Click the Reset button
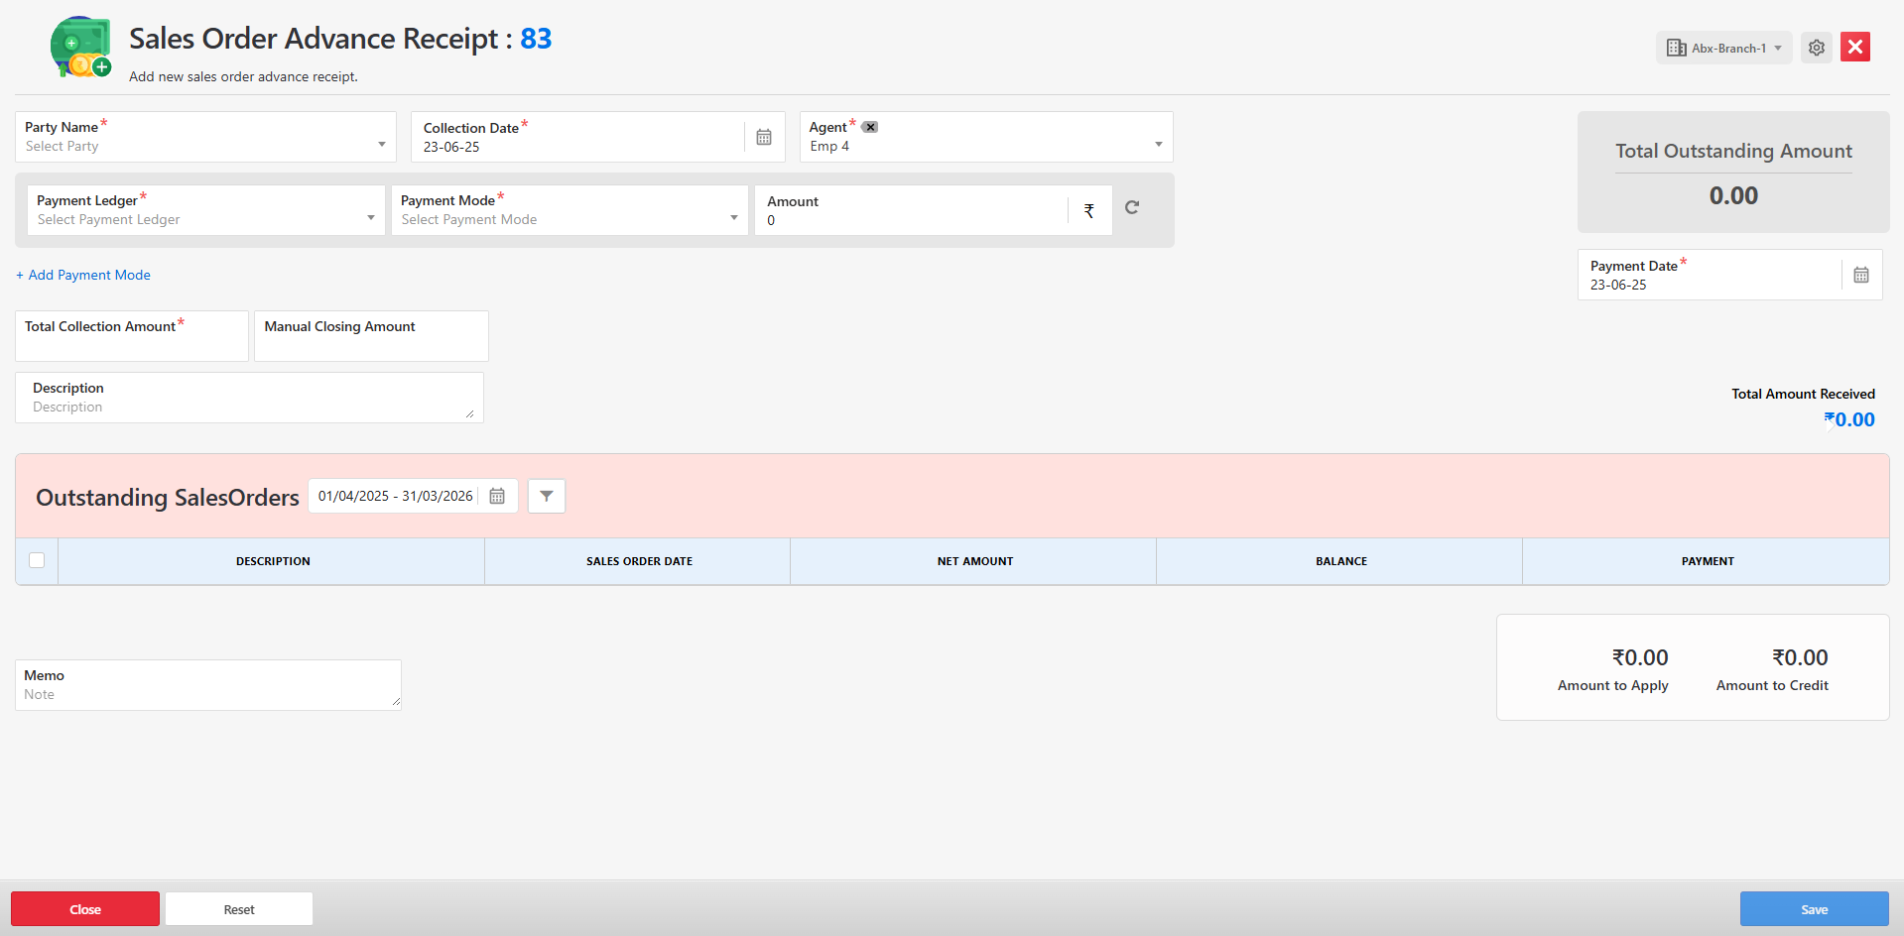1904x936 pixels. tap(239, 909)
